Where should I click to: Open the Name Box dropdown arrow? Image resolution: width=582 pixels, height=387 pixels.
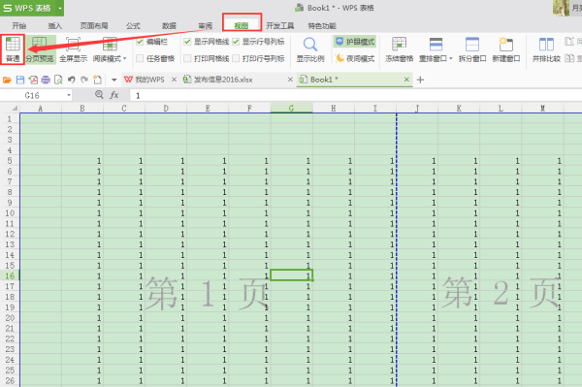coord(69,95)
